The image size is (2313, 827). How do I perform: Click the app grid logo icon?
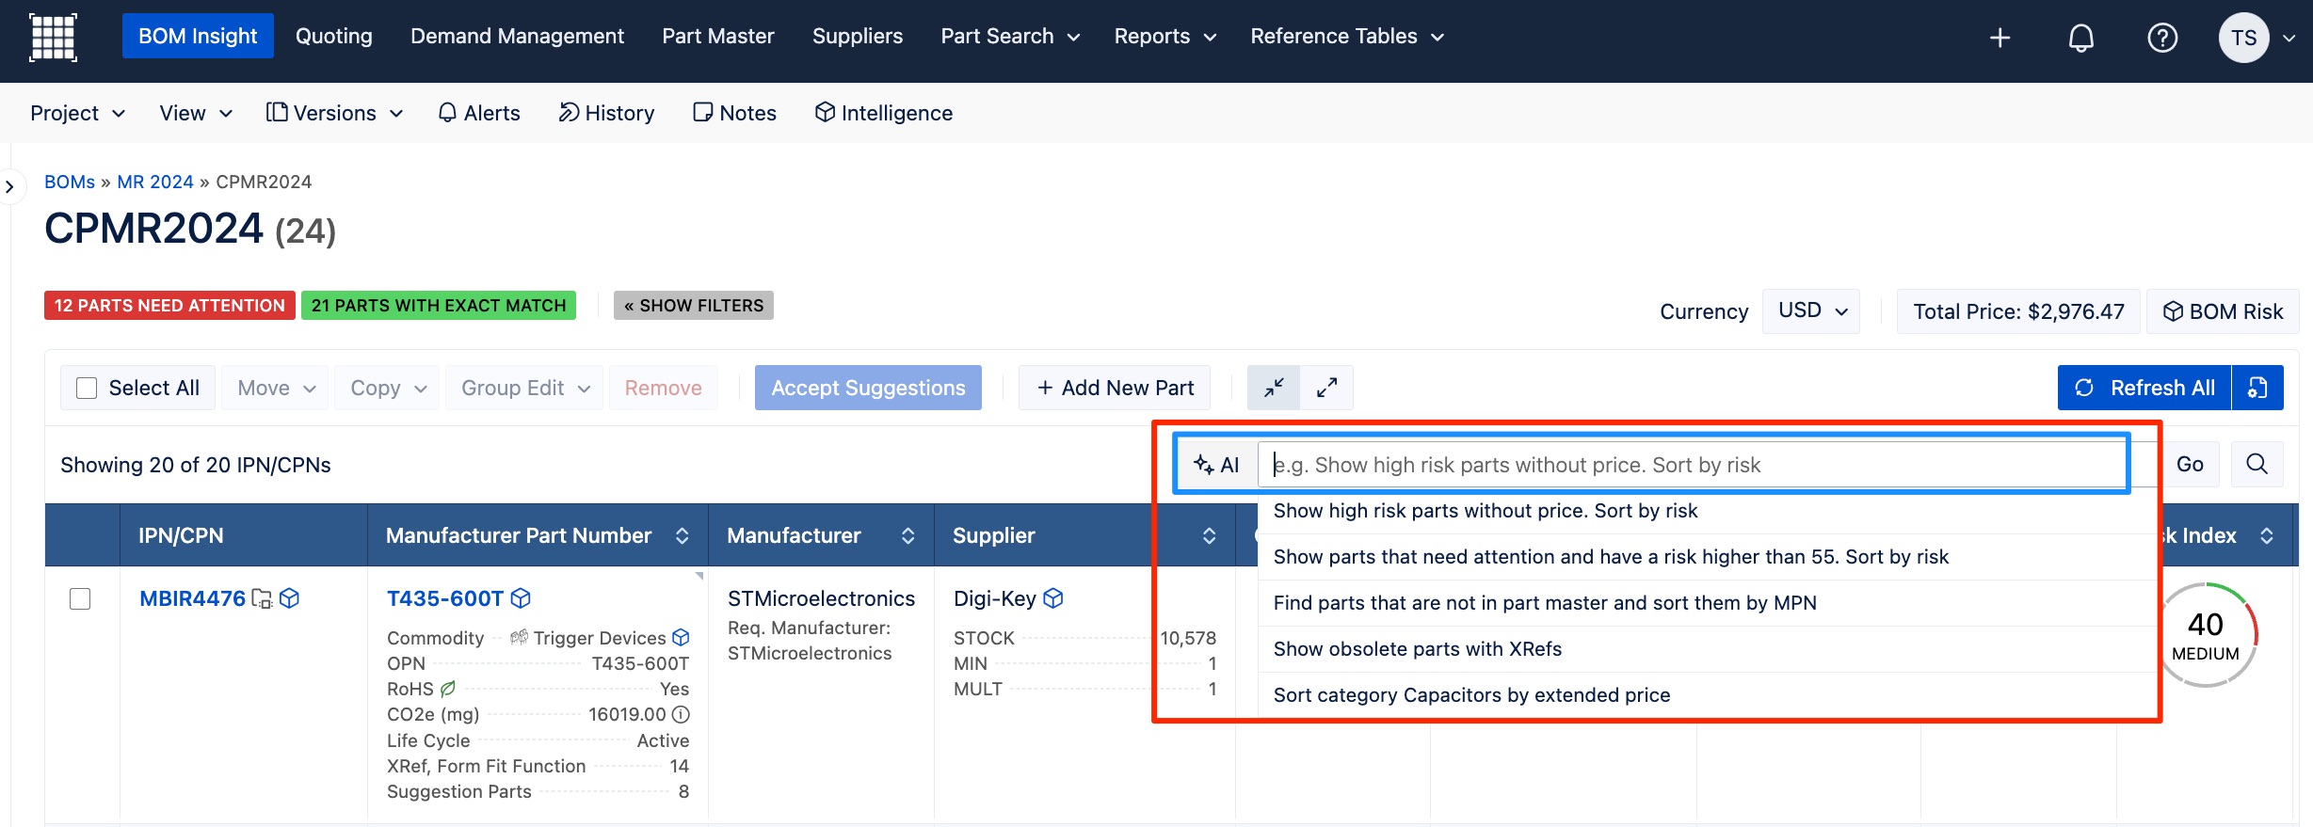pyautogui.click(x=53, y=38)
